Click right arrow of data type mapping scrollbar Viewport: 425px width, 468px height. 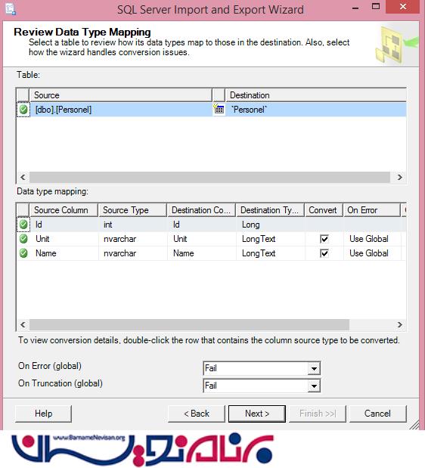399,324
